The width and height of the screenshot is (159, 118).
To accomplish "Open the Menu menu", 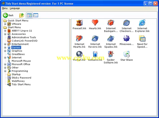I will 5,8.
